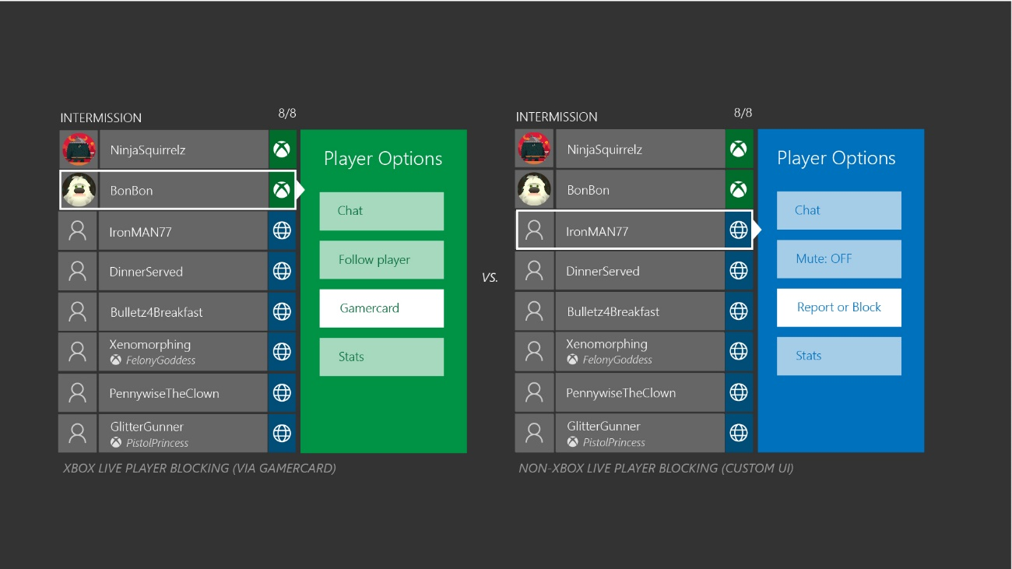
Task: Click globe icon beside Bulletz4Breakfast in right list
Action: (739, 311)
